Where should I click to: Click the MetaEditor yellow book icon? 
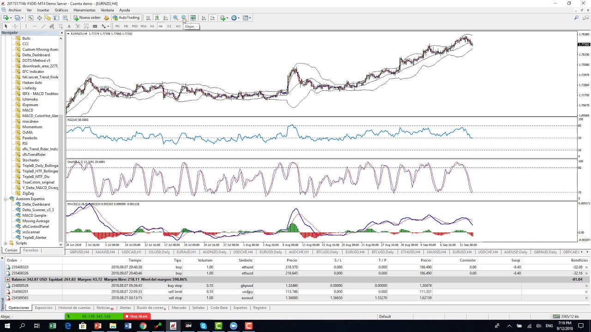106,18
